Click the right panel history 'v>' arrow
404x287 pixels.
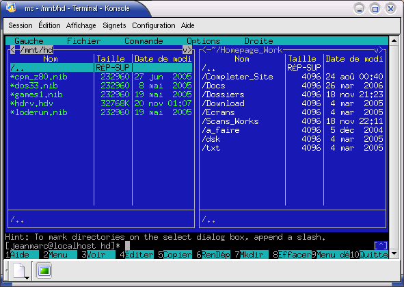click(379, 50)
